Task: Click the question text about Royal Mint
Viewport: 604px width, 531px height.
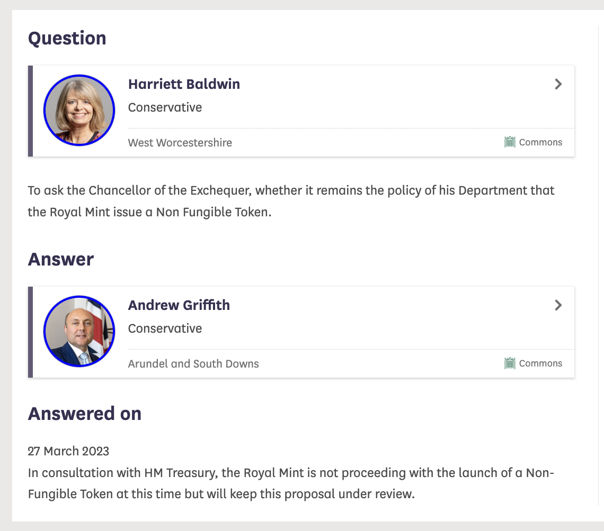Action: [291, 201]
